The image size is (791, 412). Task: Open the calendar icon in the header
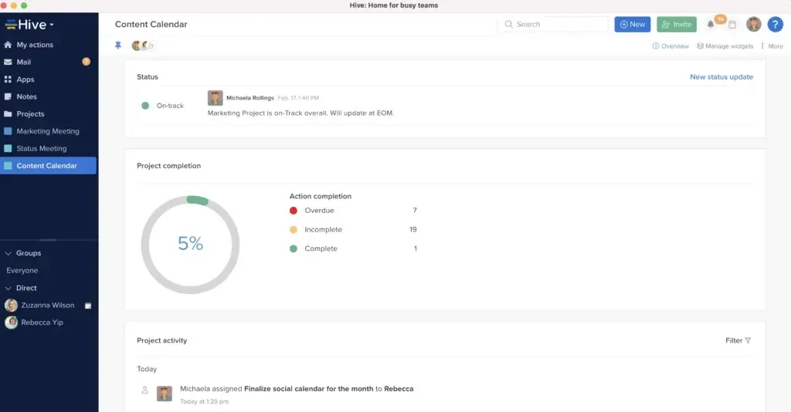(732, 24)
